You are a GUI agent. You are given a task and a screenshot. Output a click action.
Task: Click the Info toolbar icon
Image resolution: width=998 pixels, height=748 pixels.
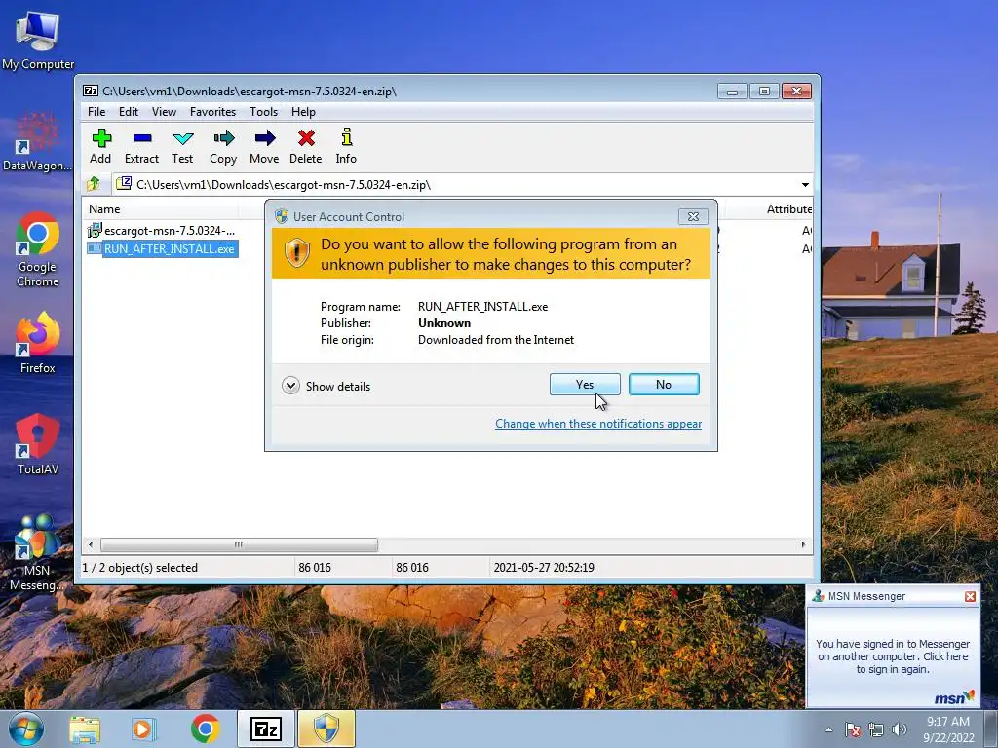pyautogui.click(x=346, y=146)
